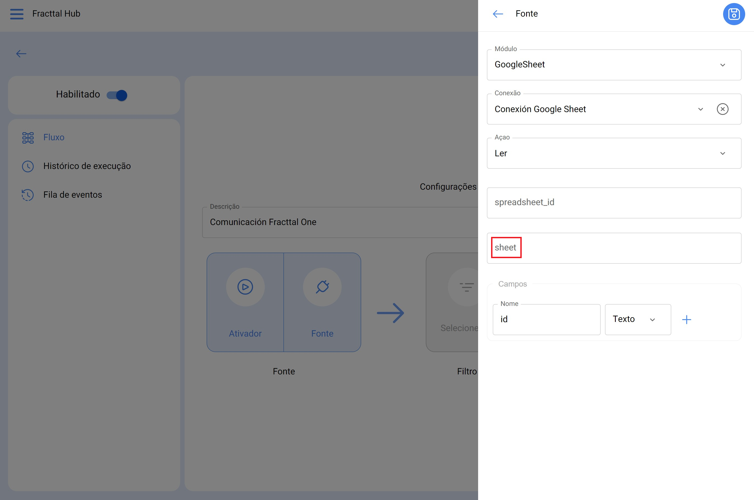Click the back arrow above the Habilitado card
The height and width of the screenshot is (500, 754).
[21, 54]
